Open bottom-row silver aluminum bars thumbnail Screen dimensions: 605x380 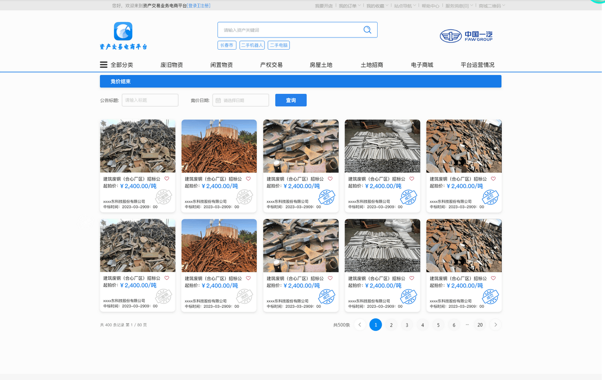(382, 246)
